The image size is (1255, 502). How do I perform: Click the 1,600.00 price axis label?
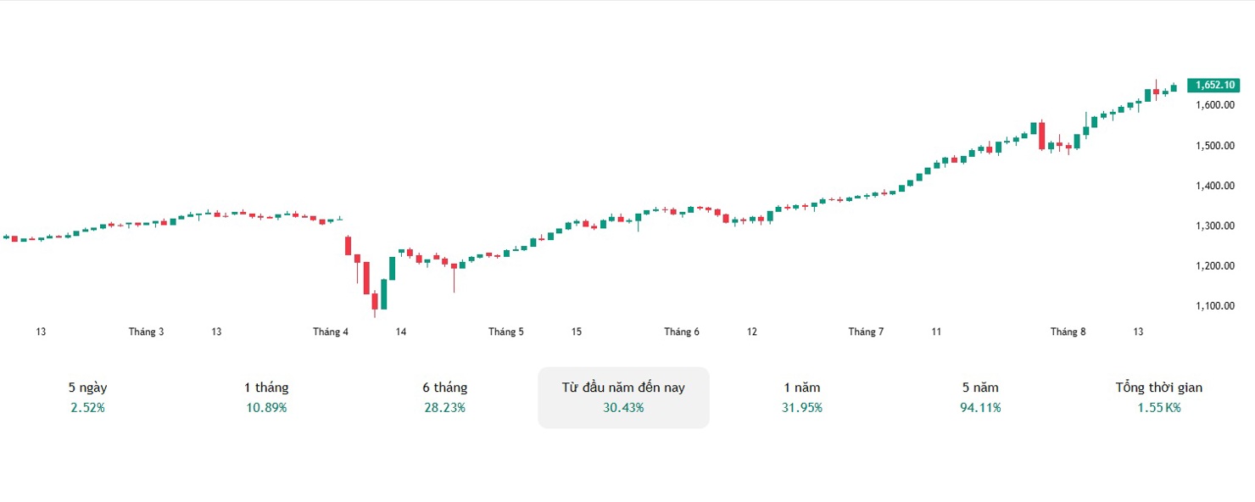click(x=1214, y=105)
